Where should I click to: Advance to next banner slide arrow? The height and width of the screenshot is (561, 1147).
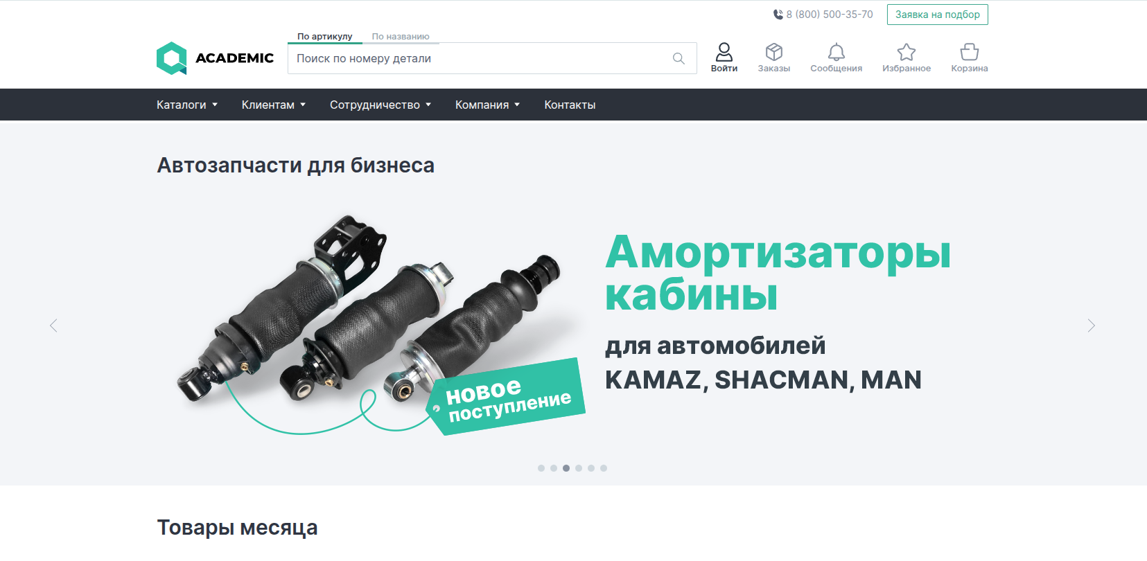(1091, 326)
